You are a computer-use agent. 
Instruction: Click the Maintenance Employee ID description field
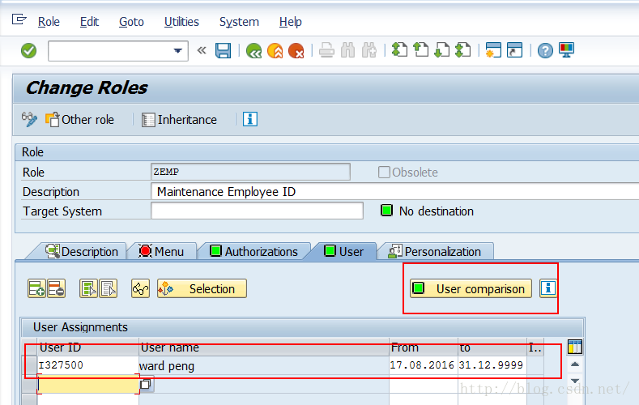click(394, 191)
